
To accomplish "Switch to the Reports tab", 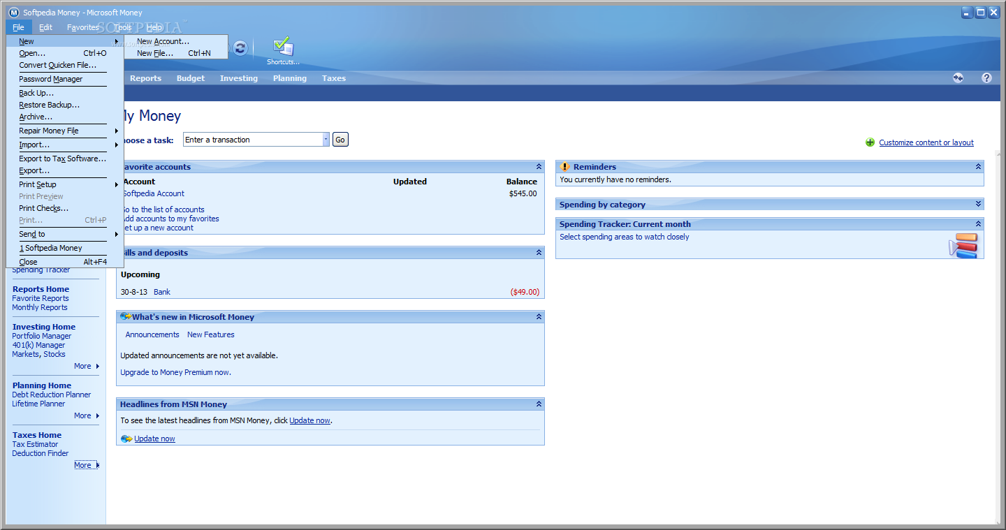I will pyautogui.click(x=145, y=78).
